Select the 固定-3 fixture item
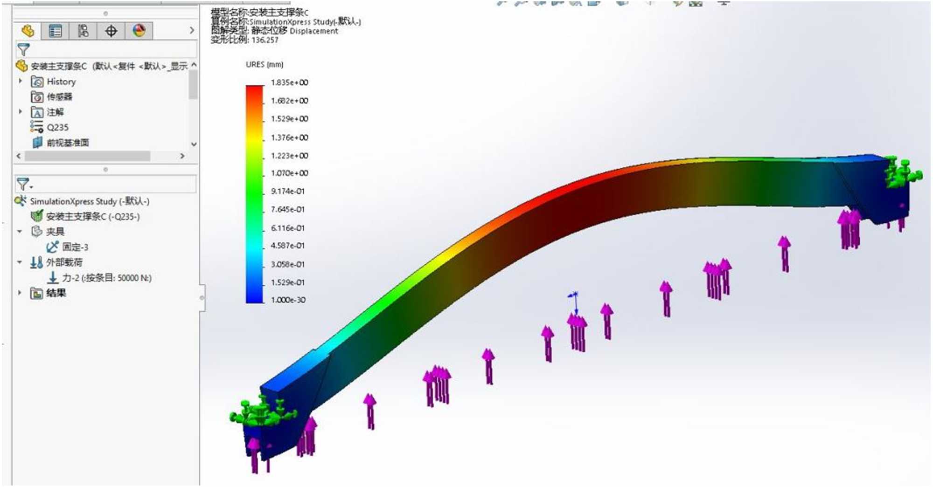Image resolution: width=933 pixels, height=487 pixels. point(75,247)
